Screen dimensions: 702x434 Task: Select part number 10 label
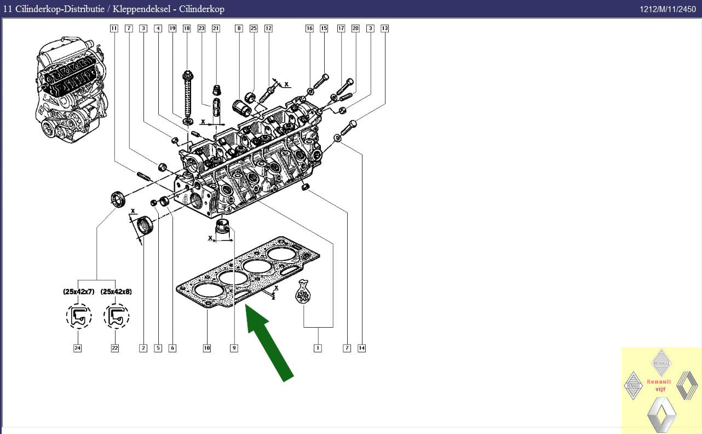pyautogui.click(x=207, y=348)
